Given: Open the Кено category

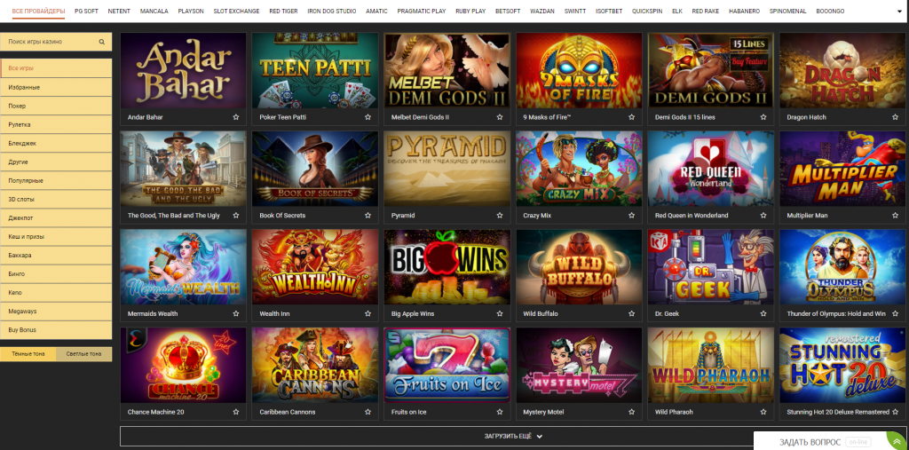Looking at the screenshot, I should tap(56, 293).
